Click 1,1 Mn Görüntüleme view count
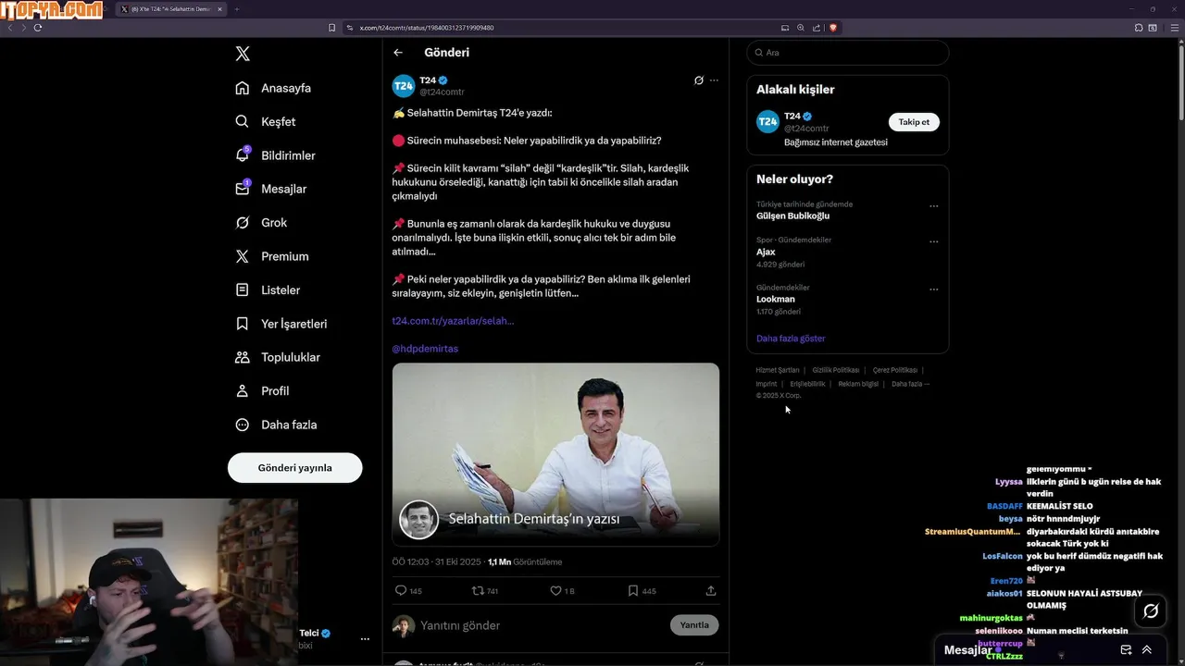The height and width of the screenshot is (666, 1185). coord(525,561)
